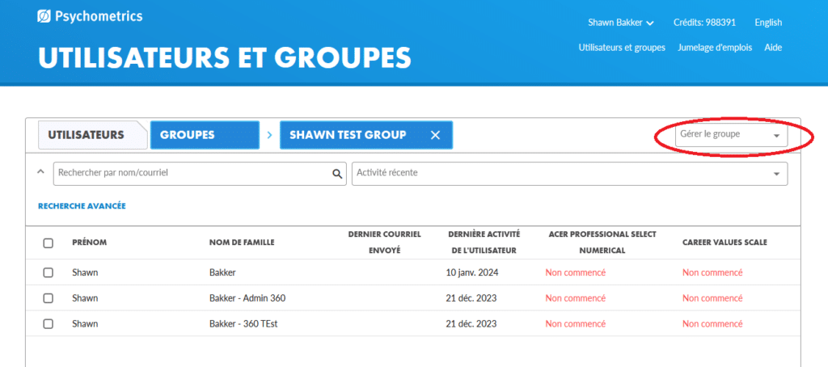Screen dimensions: 828x367
Task: Select the Groupes tab
Action: [x=202, y=135]
